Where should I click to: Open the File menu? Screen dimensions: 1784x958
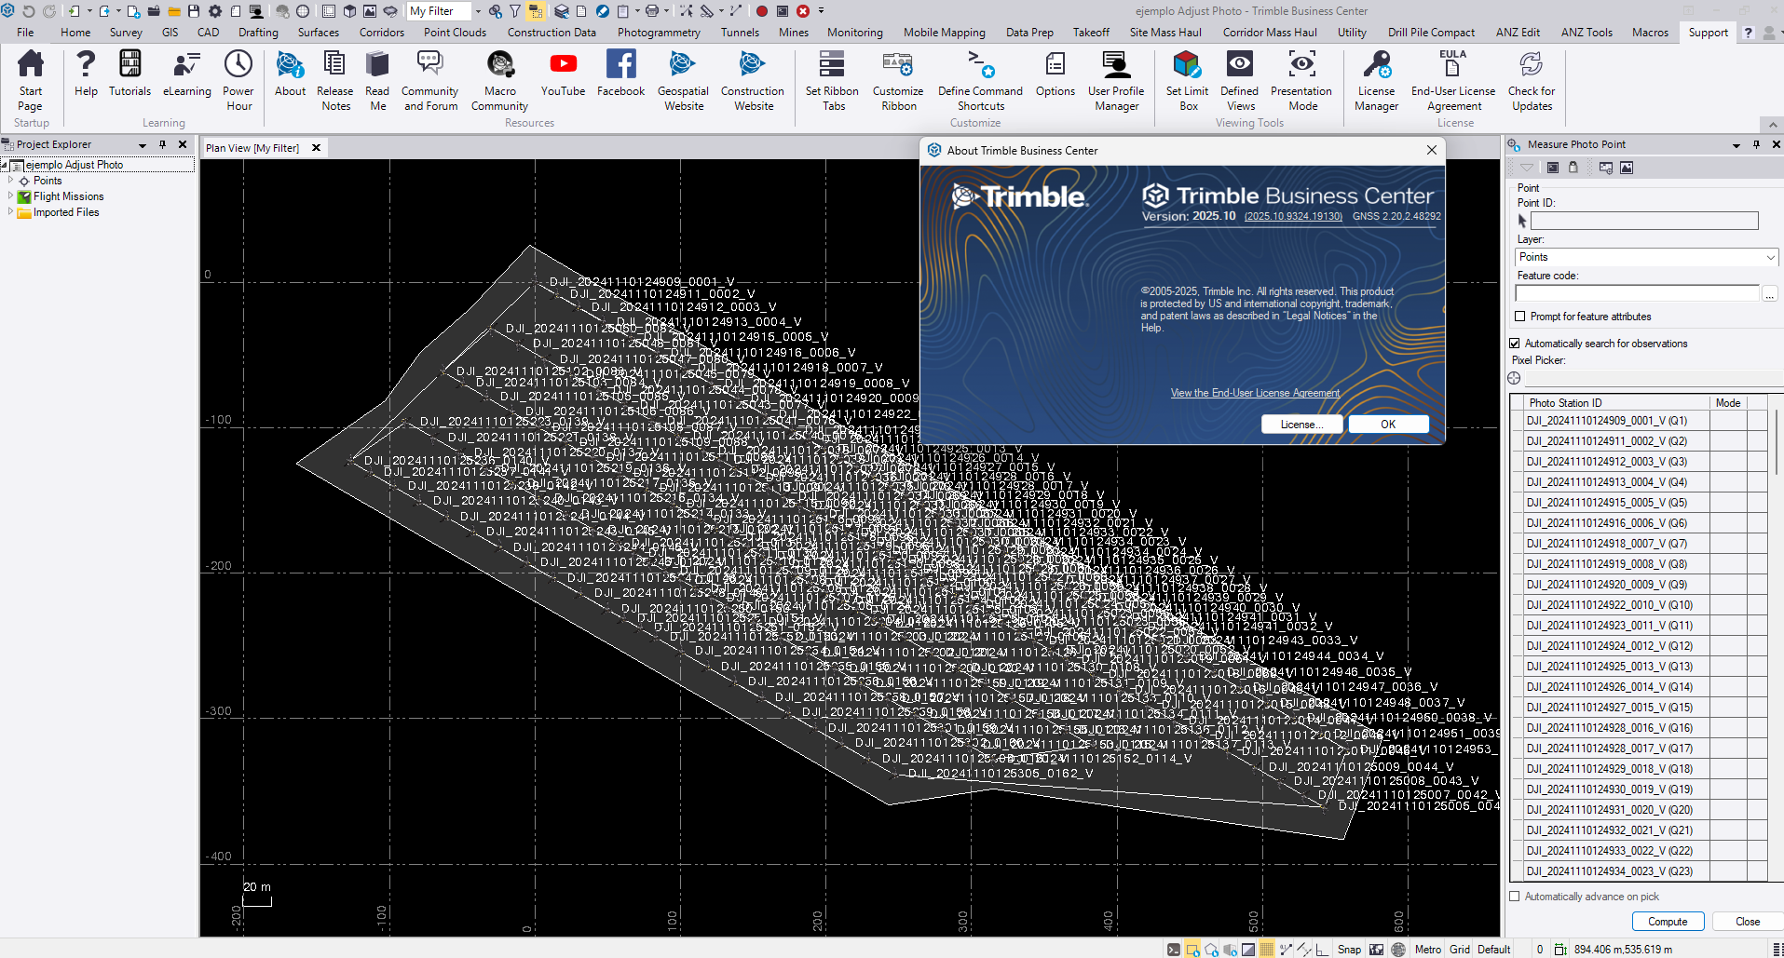[x=25, y=33]
